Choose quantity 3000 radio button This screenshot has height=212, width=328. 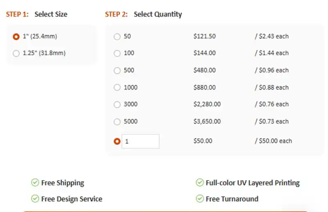(x=117, y=104)
